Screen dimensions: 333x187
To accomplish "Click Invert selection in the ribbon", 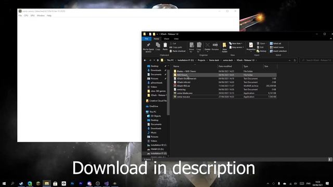I will 278,51.
